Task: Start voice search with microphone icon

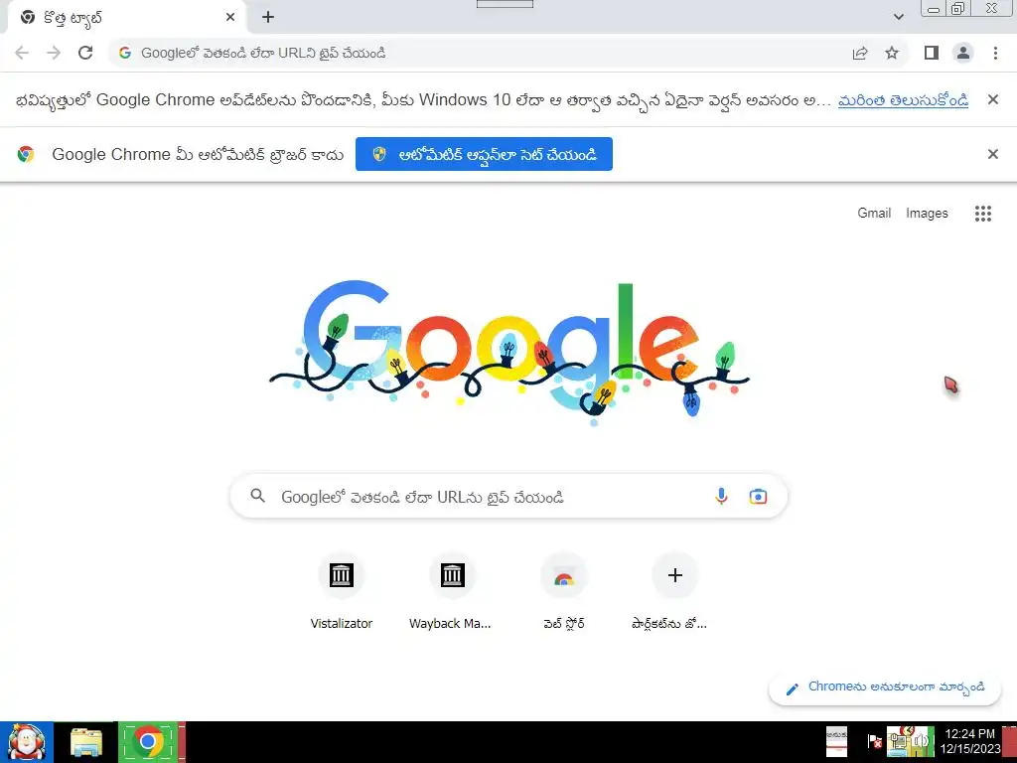Action: coord(721,497)
